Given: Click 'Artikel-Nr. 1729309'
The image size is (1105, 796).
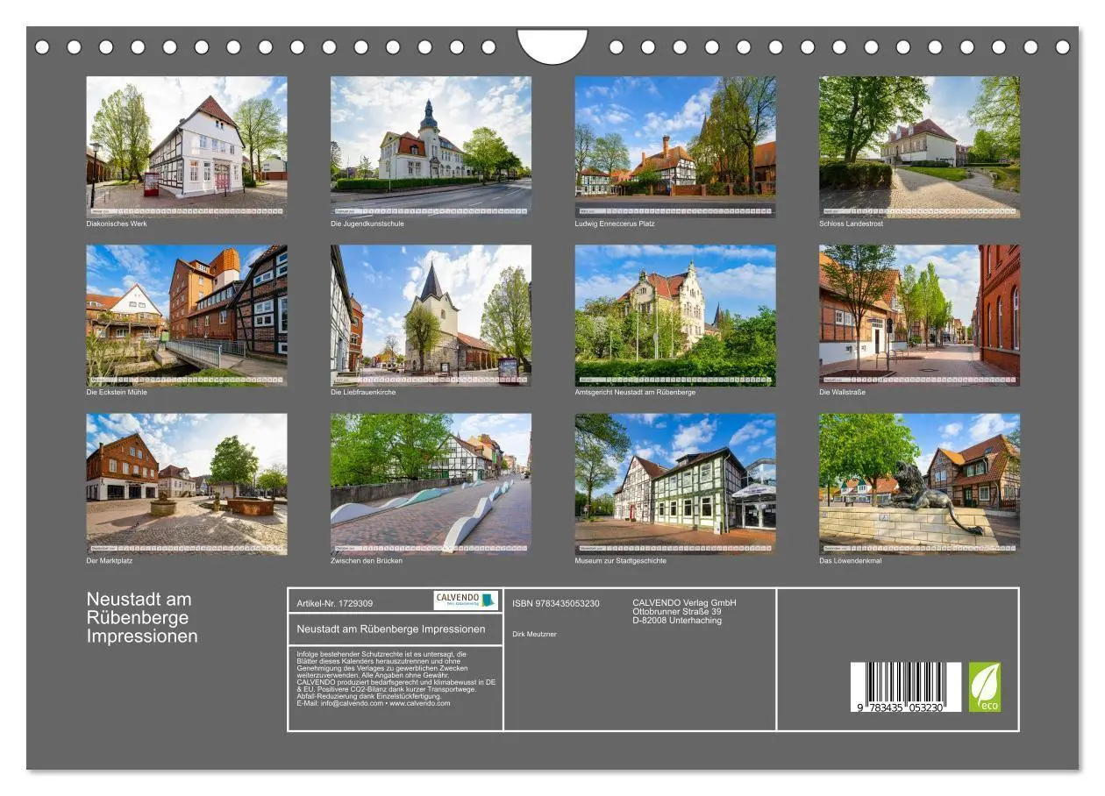Looking at the screenshot, I should (x=335, y=603).
